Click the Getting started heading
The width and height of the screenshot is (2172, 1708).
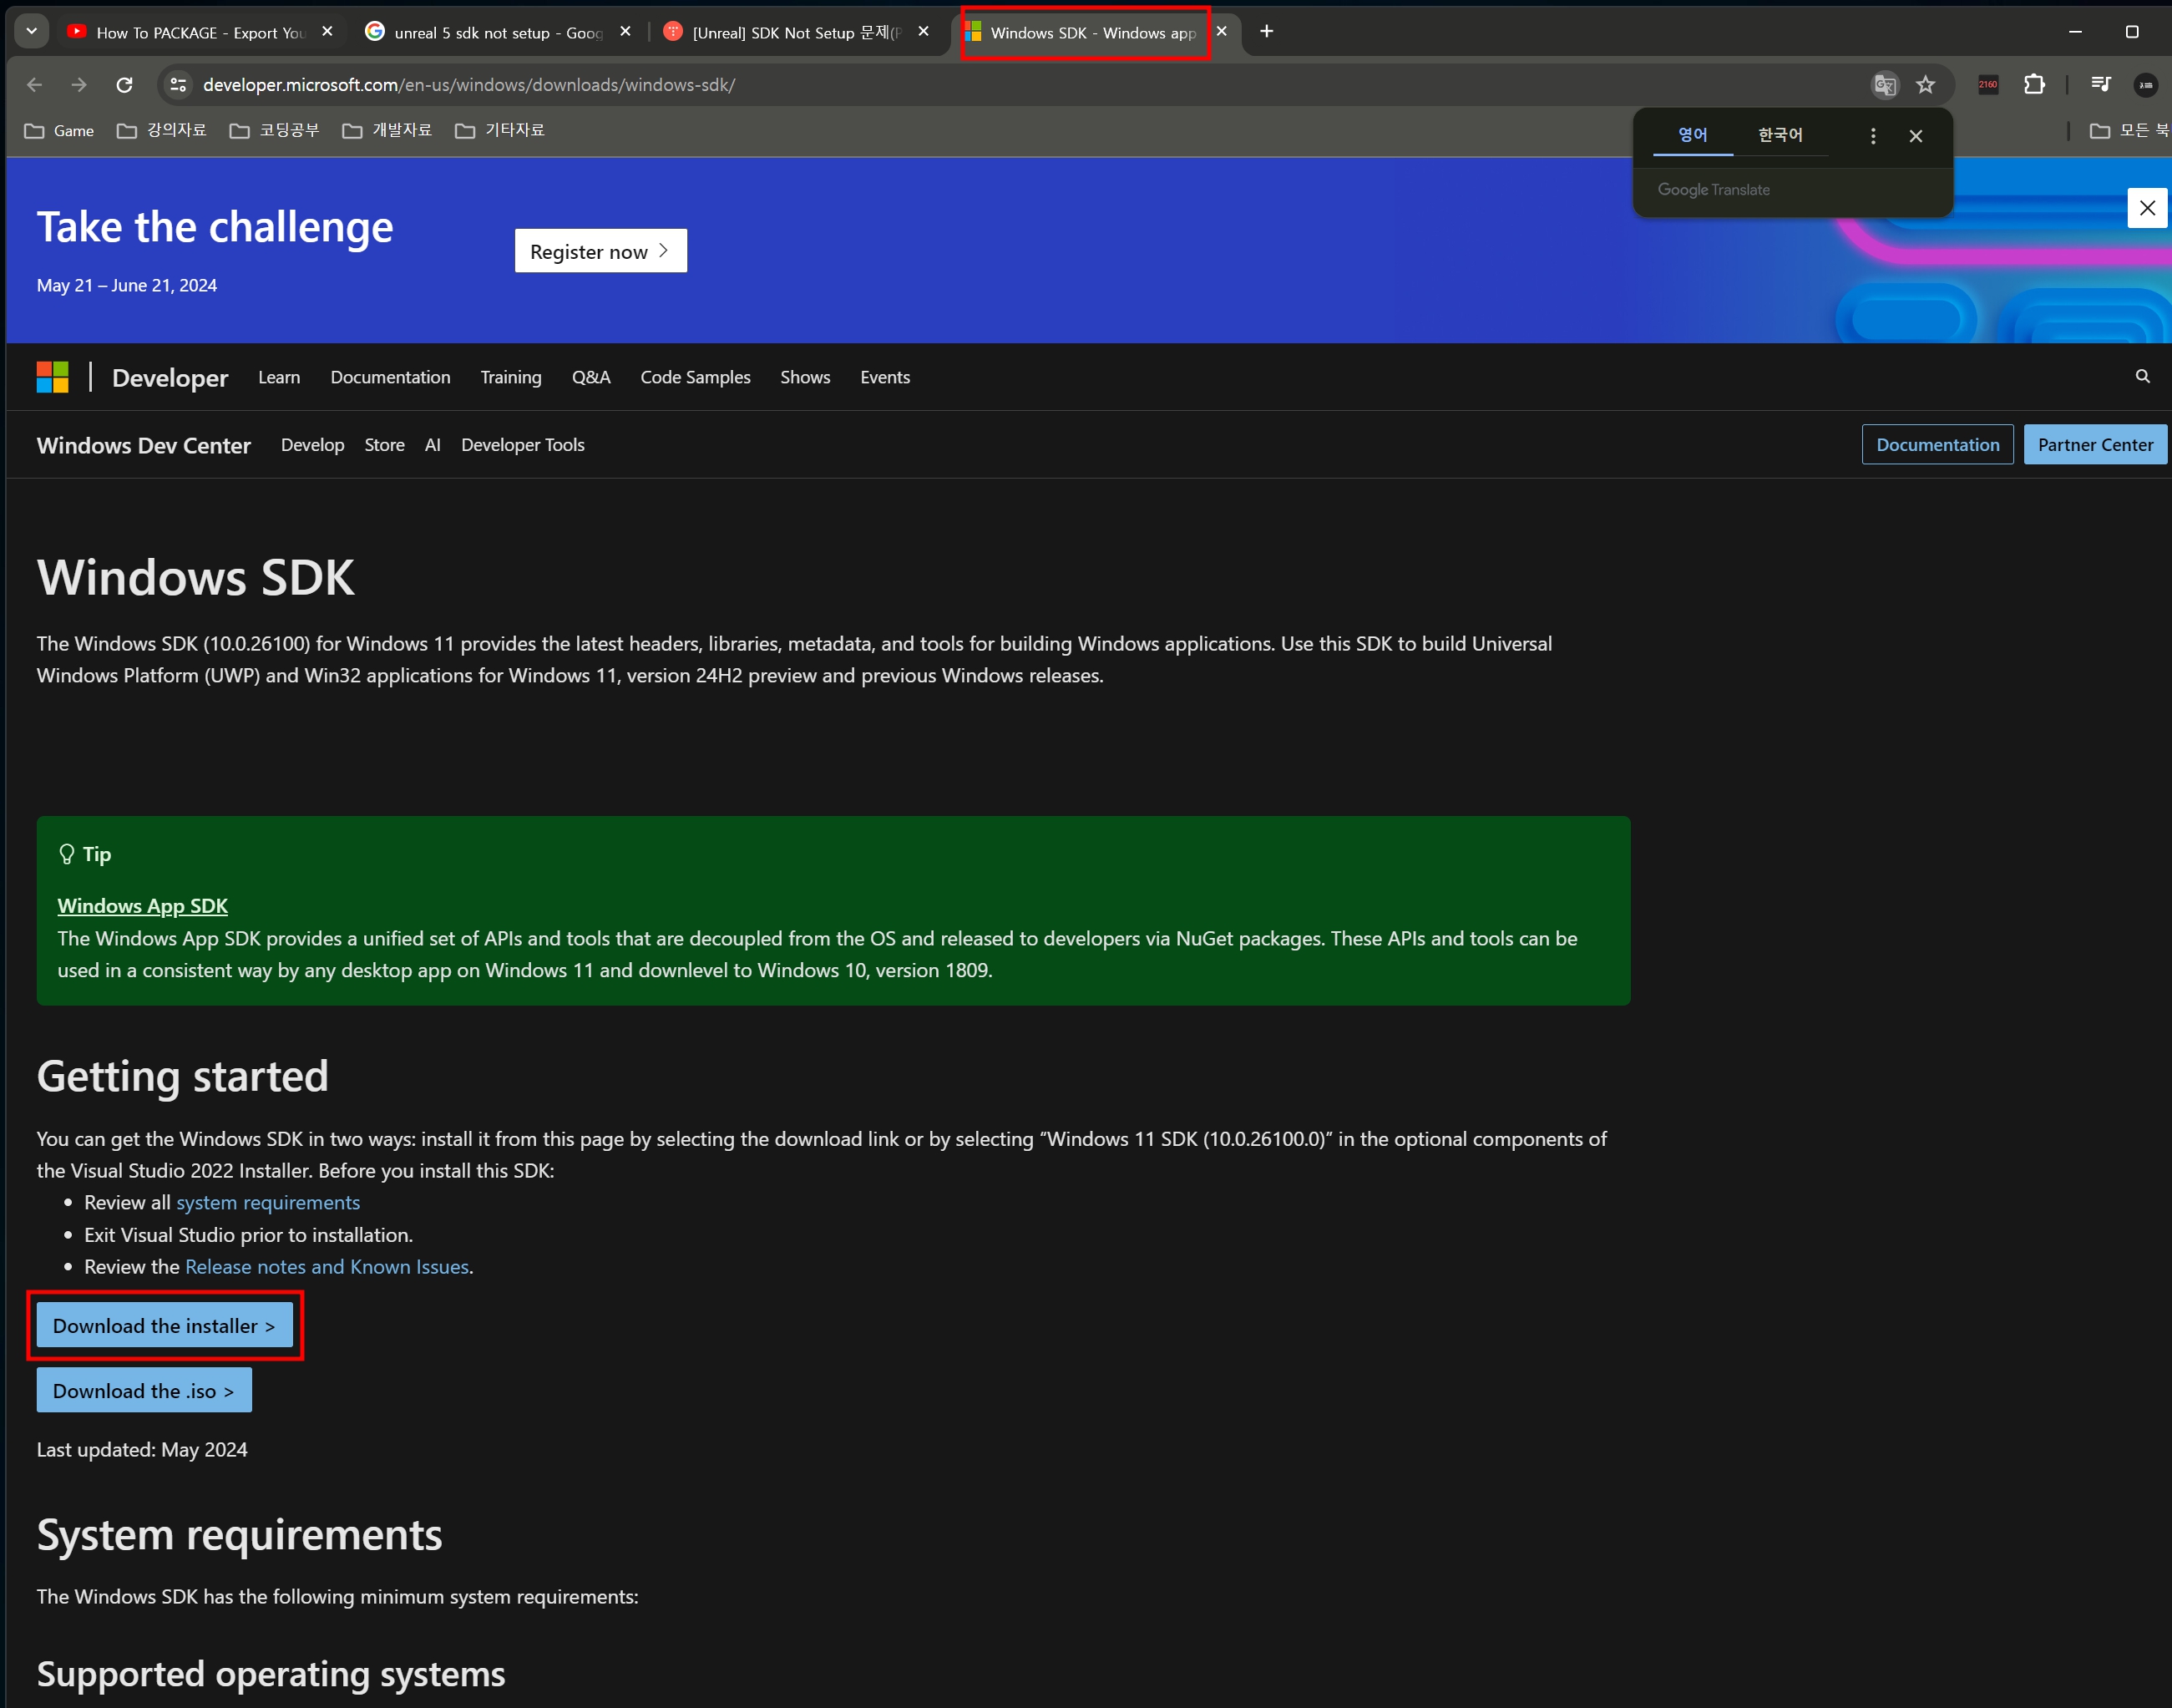(x=183, y=1077)
